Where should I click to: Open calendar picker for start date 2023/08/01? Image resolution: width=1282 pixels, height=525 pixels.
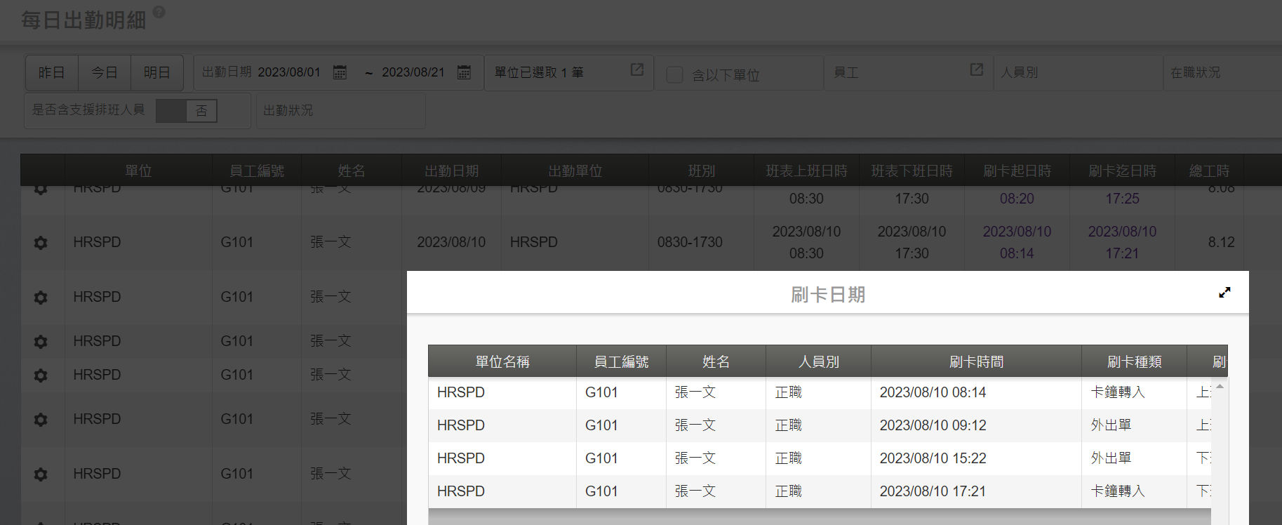tap(340, 72)
